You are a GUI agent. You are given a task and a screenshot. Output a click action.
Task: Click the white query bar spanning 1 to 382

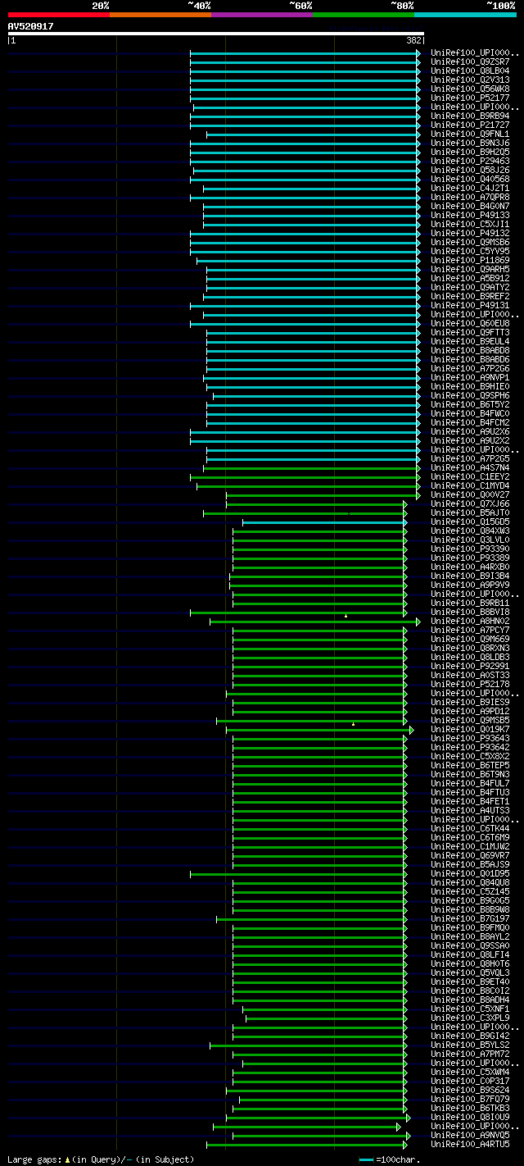216,34
